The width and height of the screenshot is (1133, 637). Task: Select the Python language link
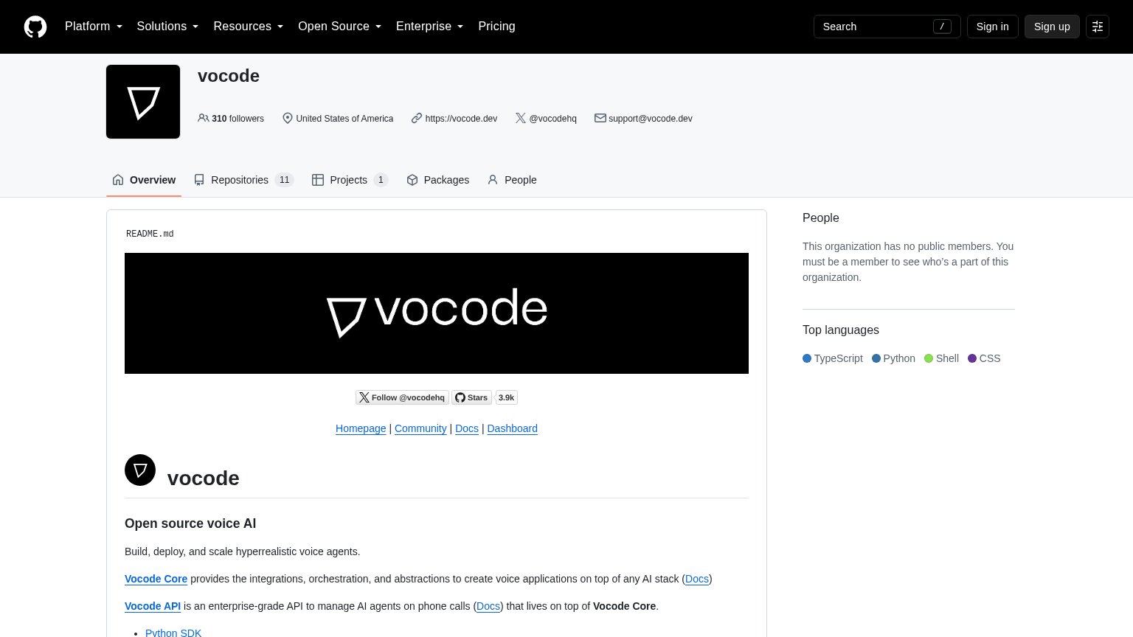pos(893,358)
